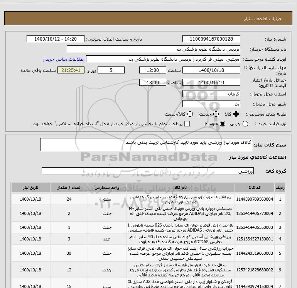The image size is (297, 288).
Task: Click item code 1253421828680002
Action: tap(255, 270)
